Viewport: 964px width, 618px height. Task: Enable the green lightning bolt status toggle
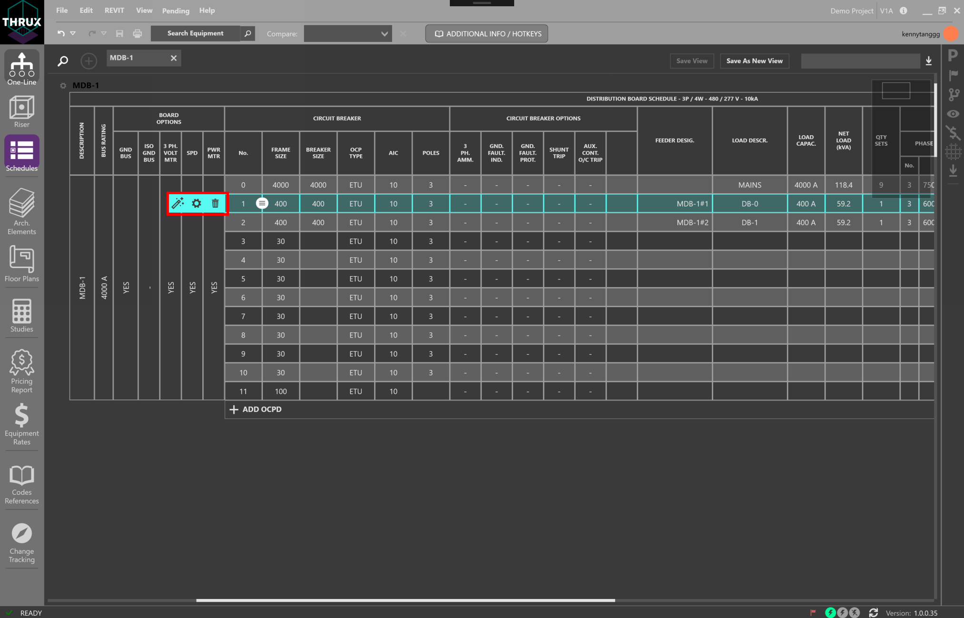pos(830,612)
